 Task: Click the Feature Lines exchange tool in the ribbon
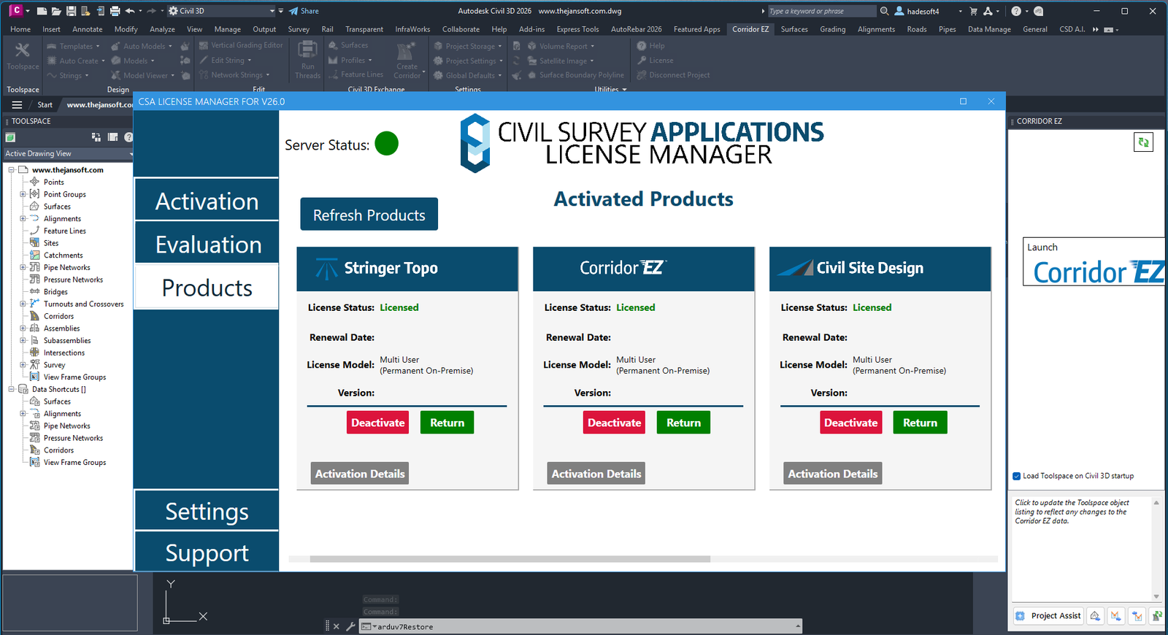(x=356, y=74)
